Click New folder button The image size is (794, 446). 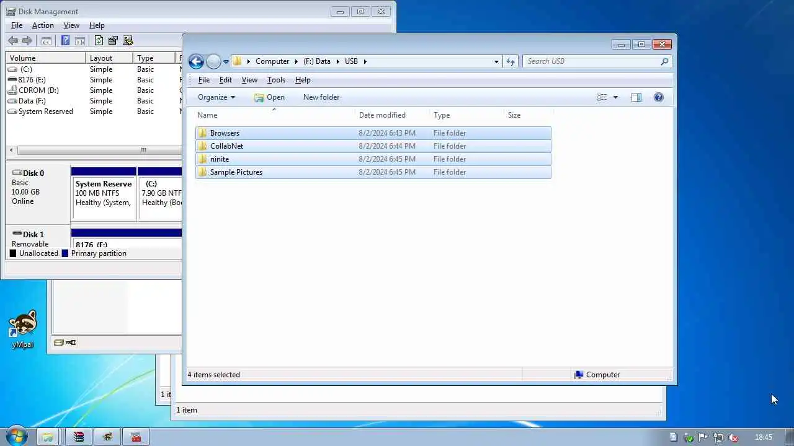coord(321,97)
